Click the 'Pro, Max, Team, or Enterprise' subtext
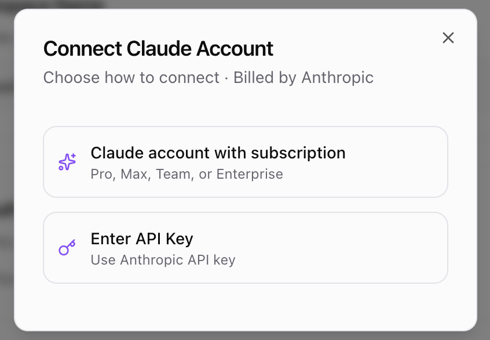Viewport: 490px width, 340px height. (187, 173)
